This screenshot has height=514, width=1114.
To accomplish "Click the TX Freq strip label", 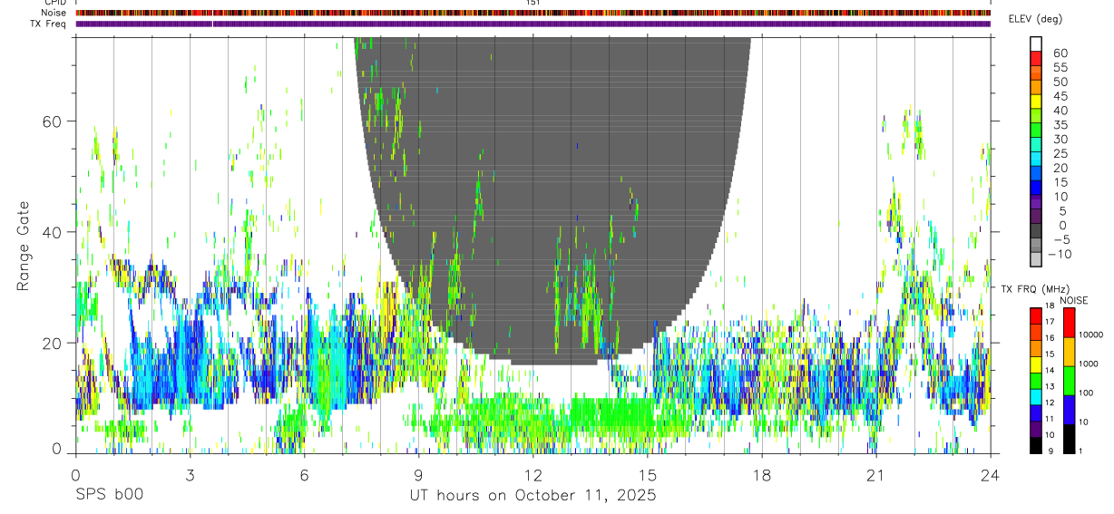I will coord(48,24).
